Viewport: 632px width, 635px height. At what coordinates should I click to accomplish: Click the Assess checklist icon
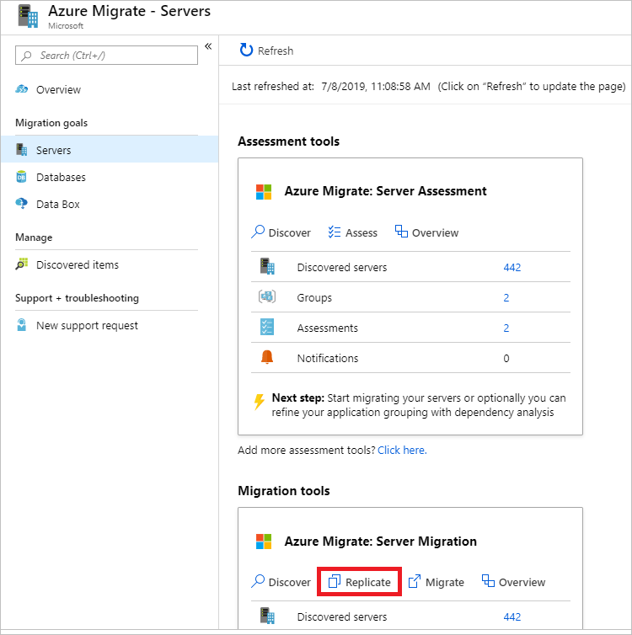click(x=335, y=232)
